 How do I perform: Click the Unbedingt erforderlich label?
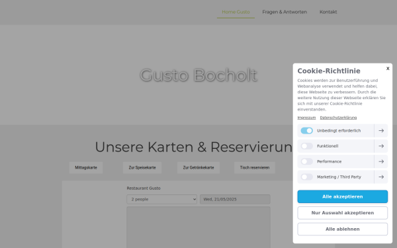(339, 130)
